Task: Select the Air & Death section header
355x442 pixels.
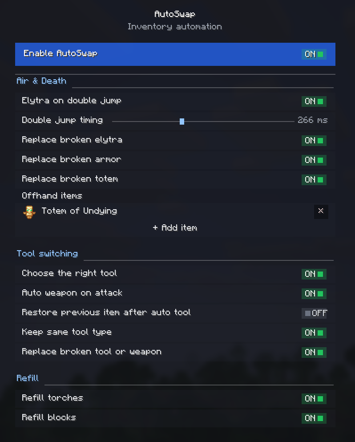Action: coord(41,81)
